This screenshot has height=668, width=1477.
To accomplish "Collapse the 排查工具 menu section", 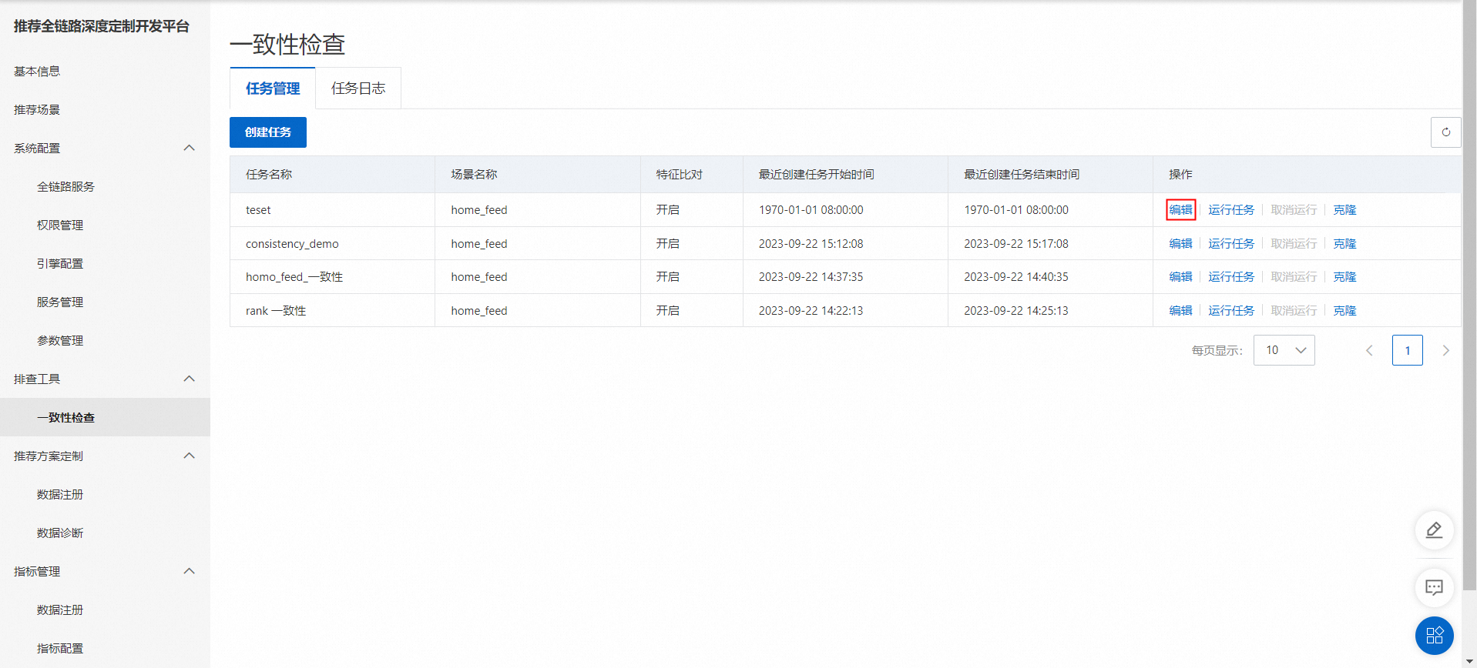I will pos(189,379).
